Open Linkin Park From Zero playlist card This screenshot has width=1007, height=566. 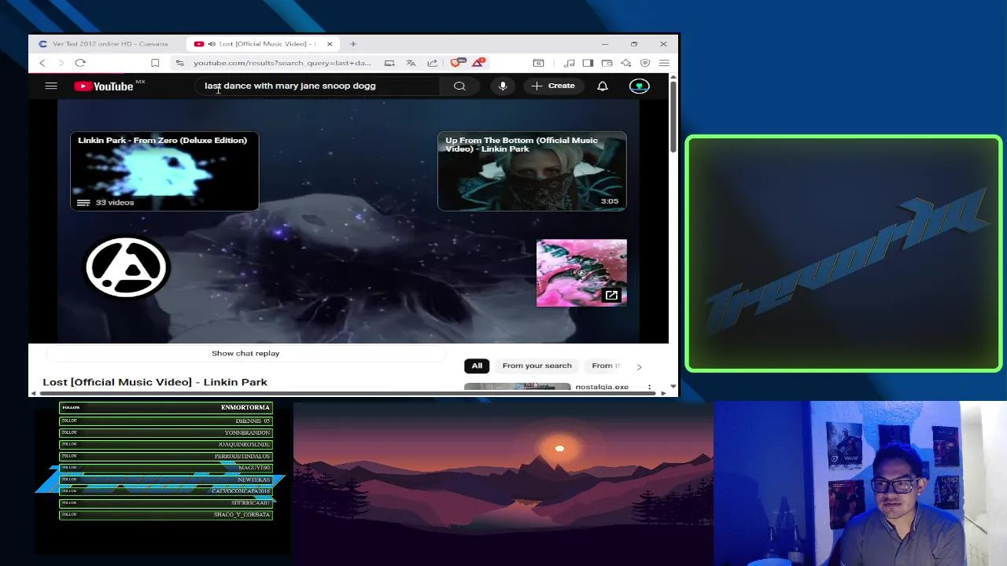(x=164, y=171)
